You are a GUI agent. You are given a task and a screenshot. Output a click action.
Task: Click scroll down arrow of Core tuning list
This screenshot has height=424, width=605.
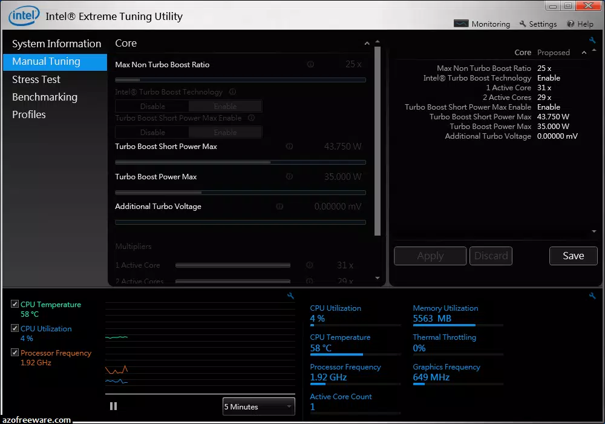tap(378, 278)
